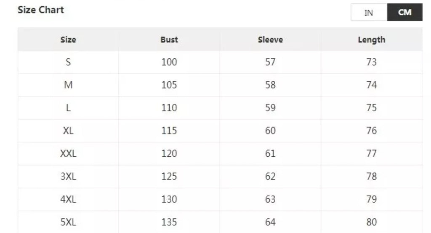Select the CM unit toggle
Screen dimensions: 431x233
[404, 13]
